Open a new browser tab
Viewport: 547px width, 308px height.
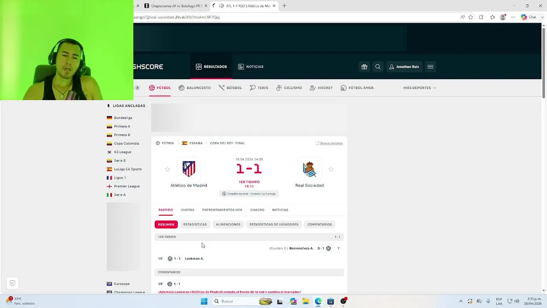[x=284, y=6]
